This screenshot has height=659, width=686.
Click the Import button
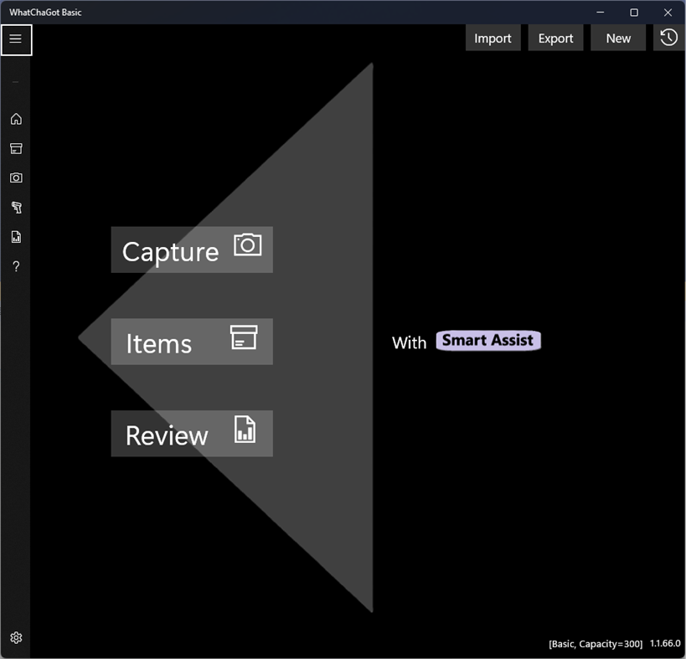pyautogui.click(x=493, y=38)
